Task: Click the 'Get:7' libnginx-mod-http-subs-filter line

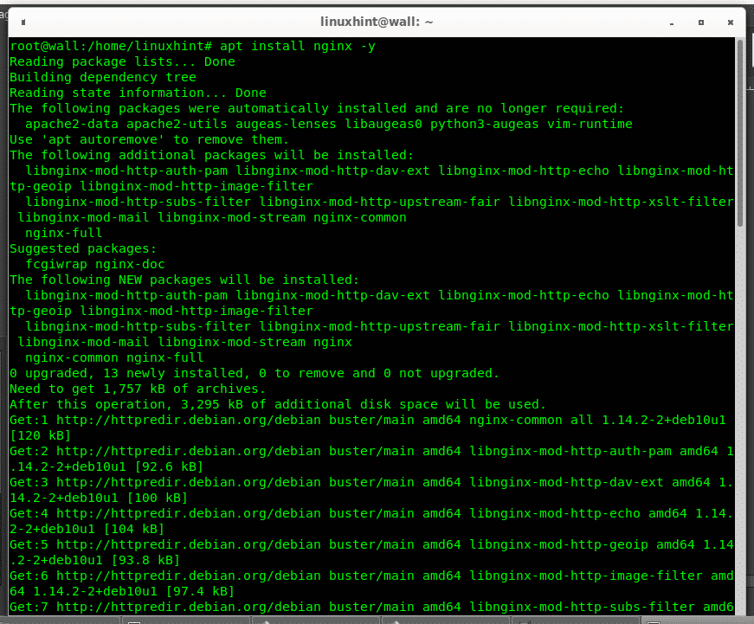Action: (371, 608)
